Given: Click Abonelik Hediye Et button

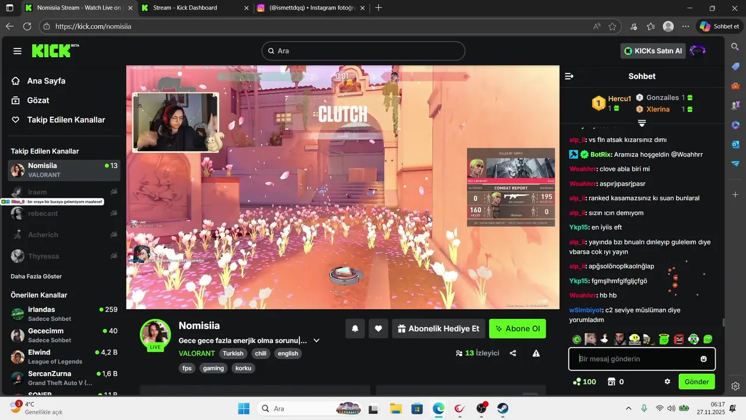Looking at the screenshot, I should [x=438, y=328].
